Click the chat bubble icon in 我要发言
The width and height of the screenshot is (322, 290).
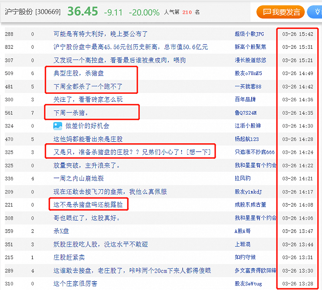[267, 12]
